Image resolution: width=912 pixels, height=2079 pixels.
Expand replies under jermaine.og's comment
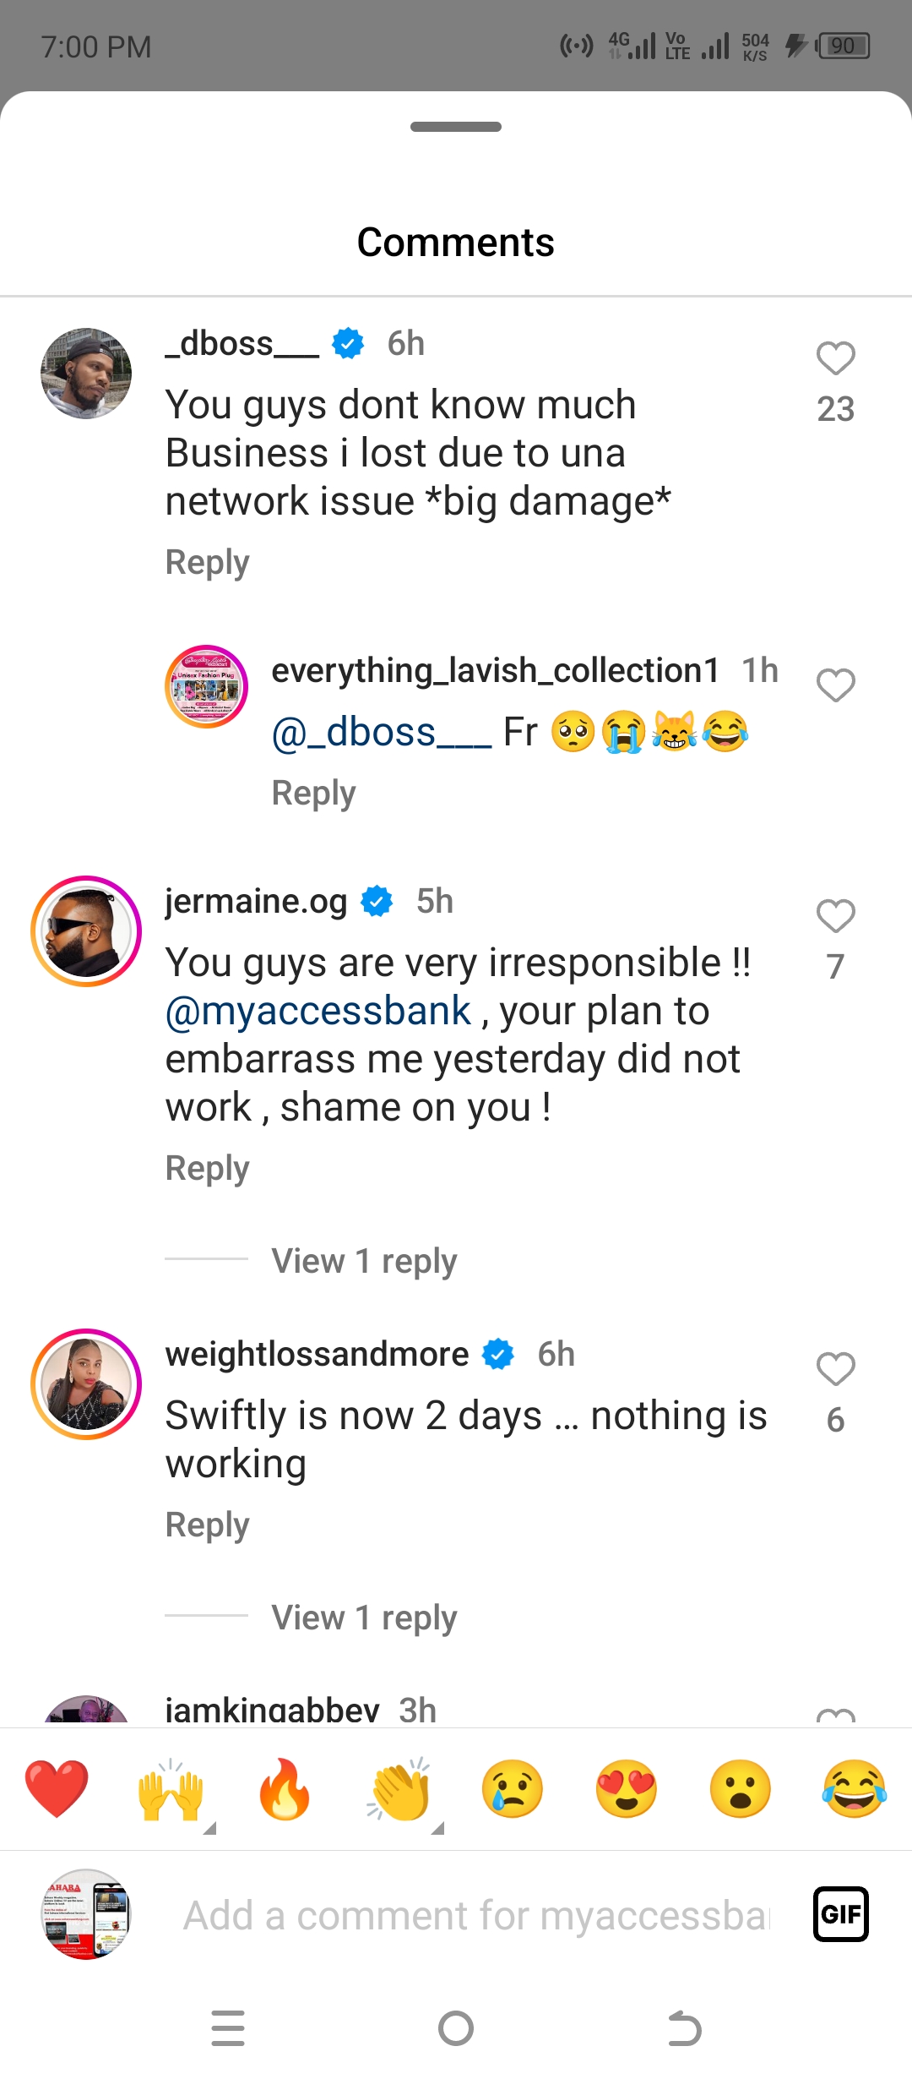tap(364, 1261)
